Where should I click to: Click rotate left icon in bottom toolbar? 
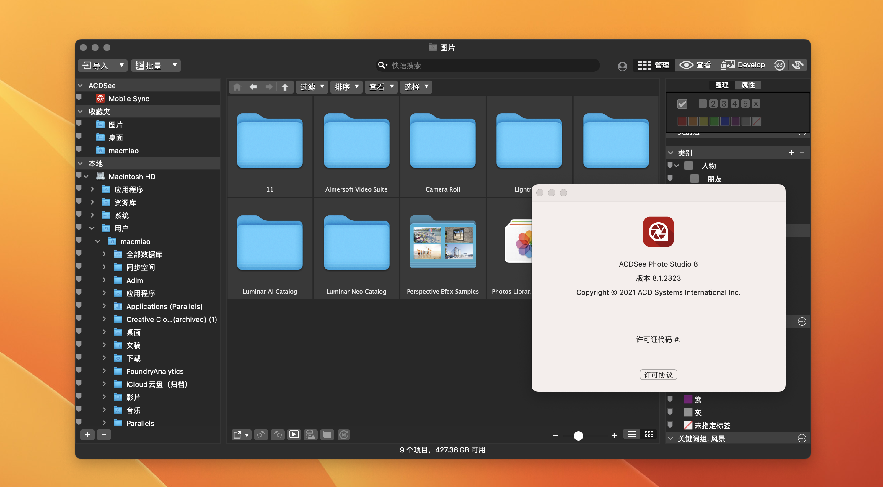click(x=261, y=434)
